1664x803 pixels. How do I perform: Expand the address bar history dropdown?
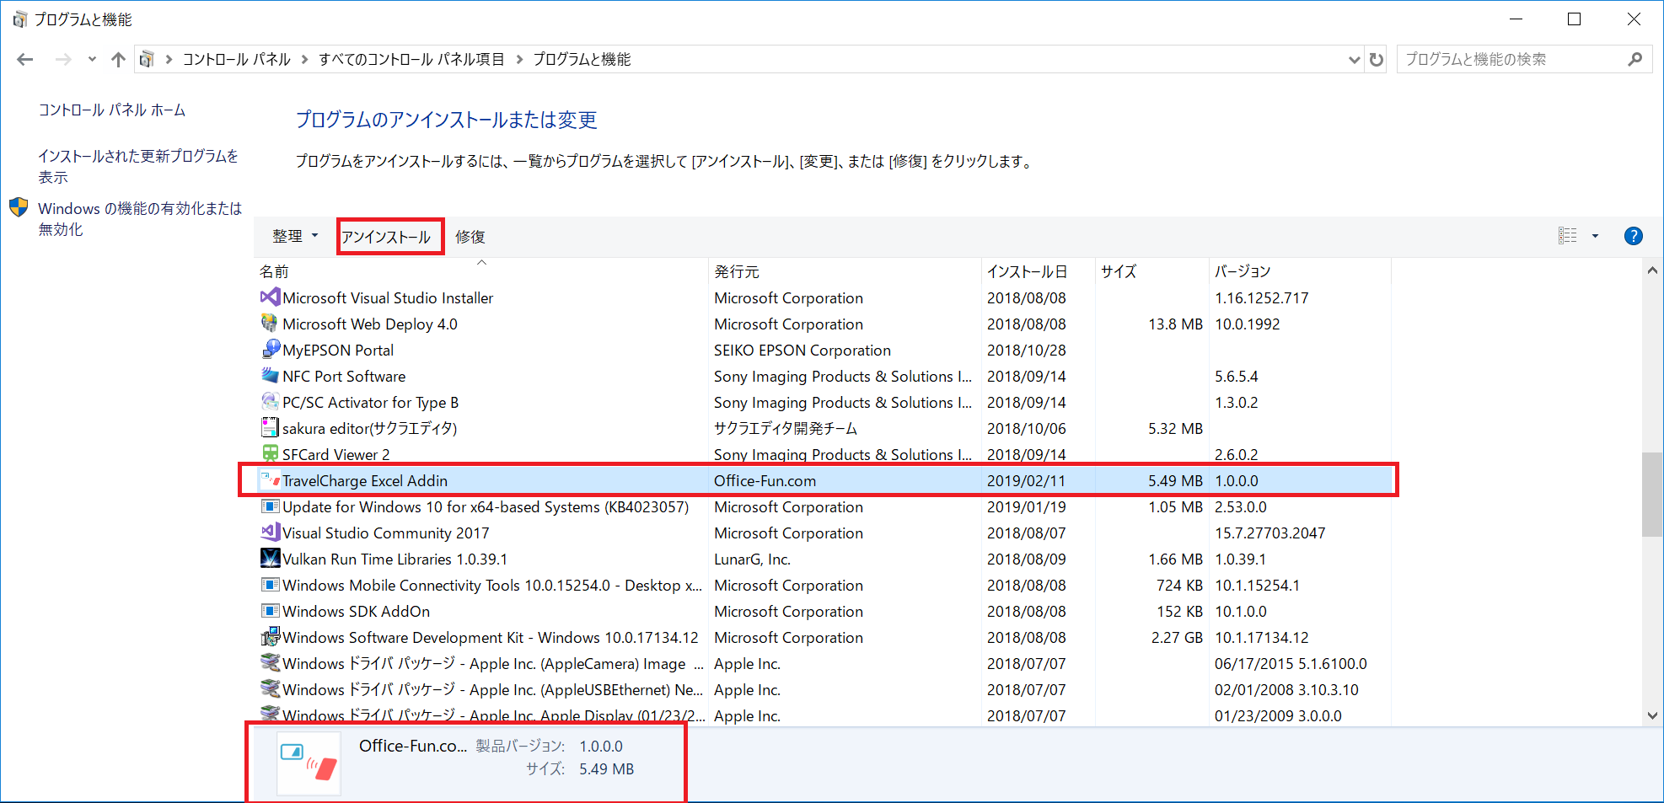tap(1354, 59)
